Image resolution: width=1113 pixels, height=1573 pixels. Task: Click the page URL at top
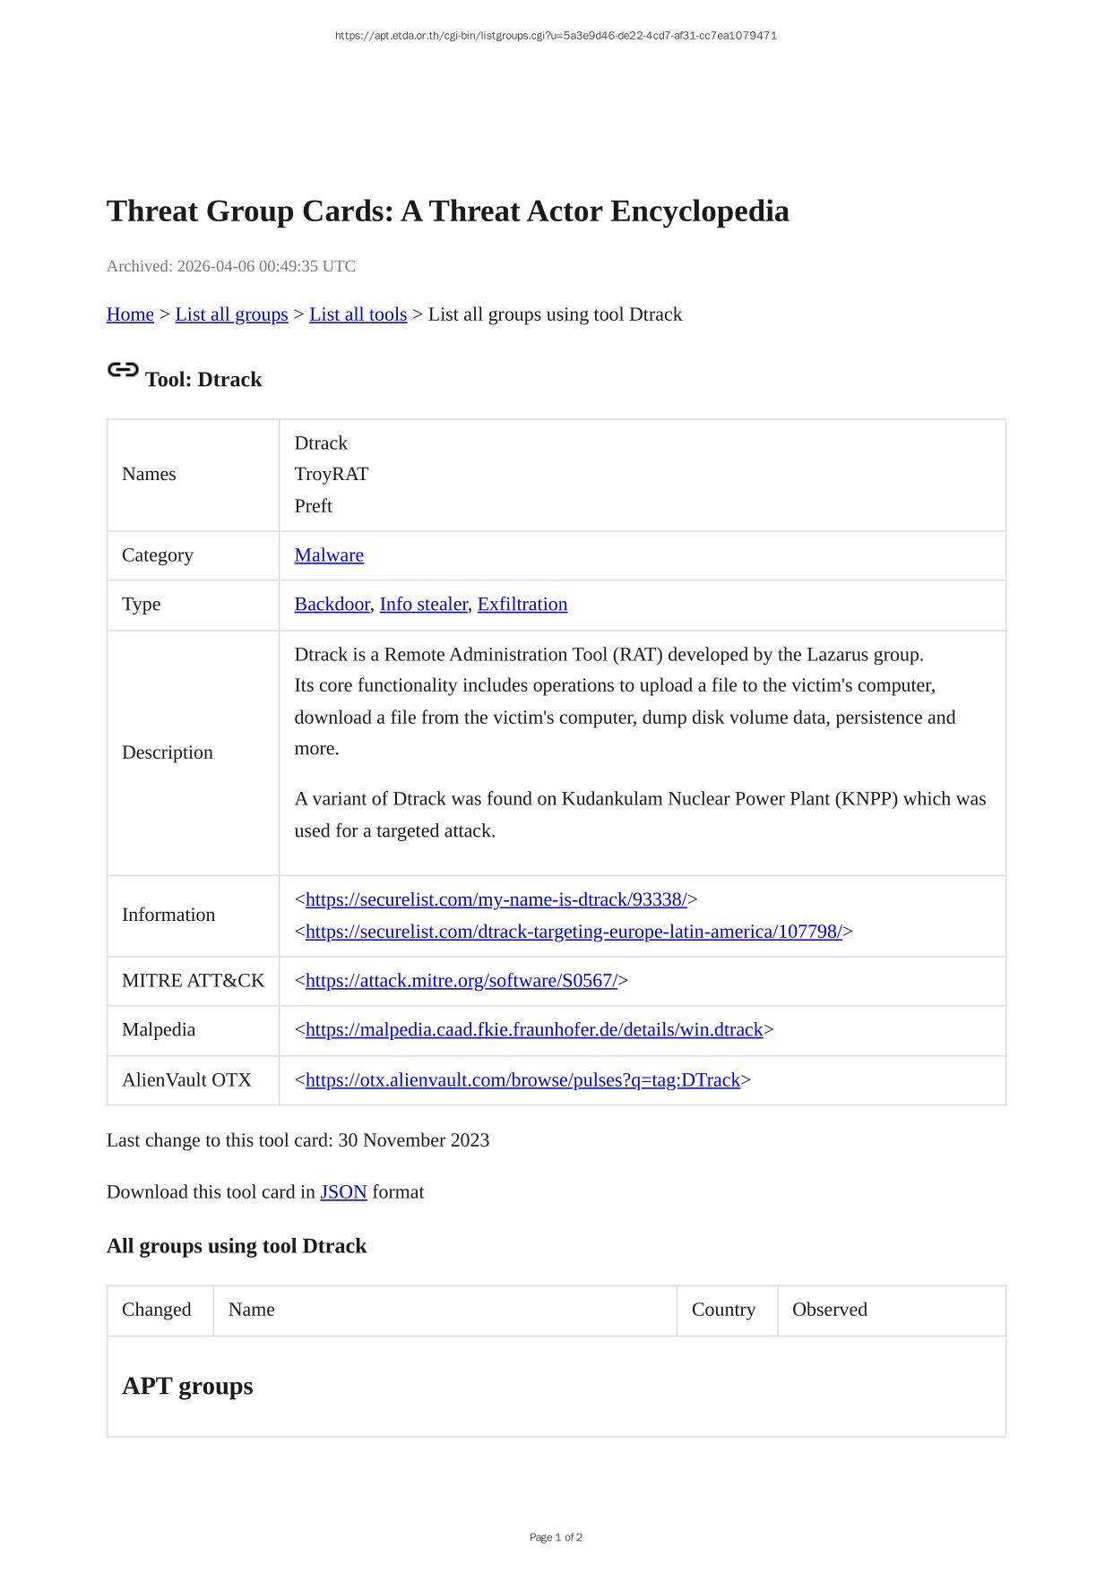click(556, 36)
